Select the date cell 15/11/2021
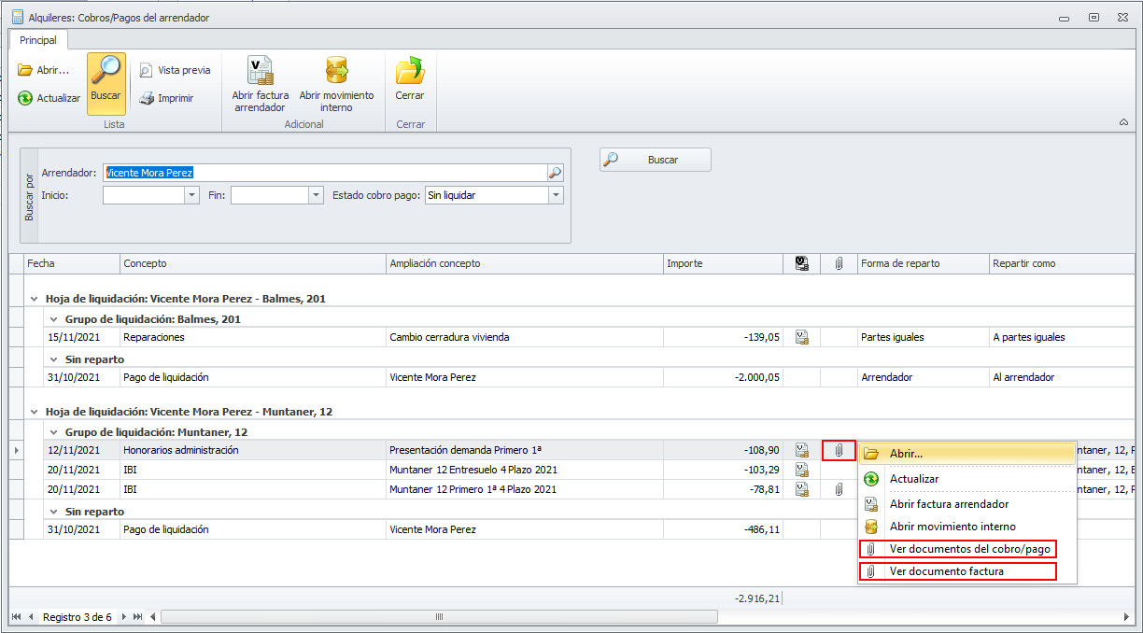This screenshot has height=633, width=1143. pos(82,337)
